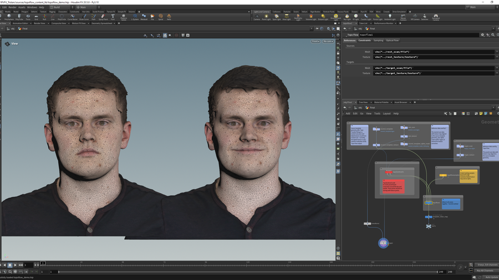Select the PolySphere shelf tool
499x280 pixels.
tap(9, 17)
